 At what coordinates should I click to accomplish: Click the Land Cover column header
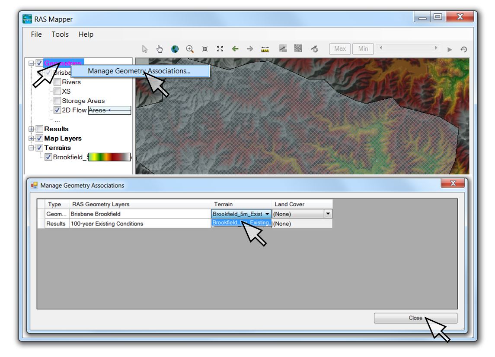[302, 204]
